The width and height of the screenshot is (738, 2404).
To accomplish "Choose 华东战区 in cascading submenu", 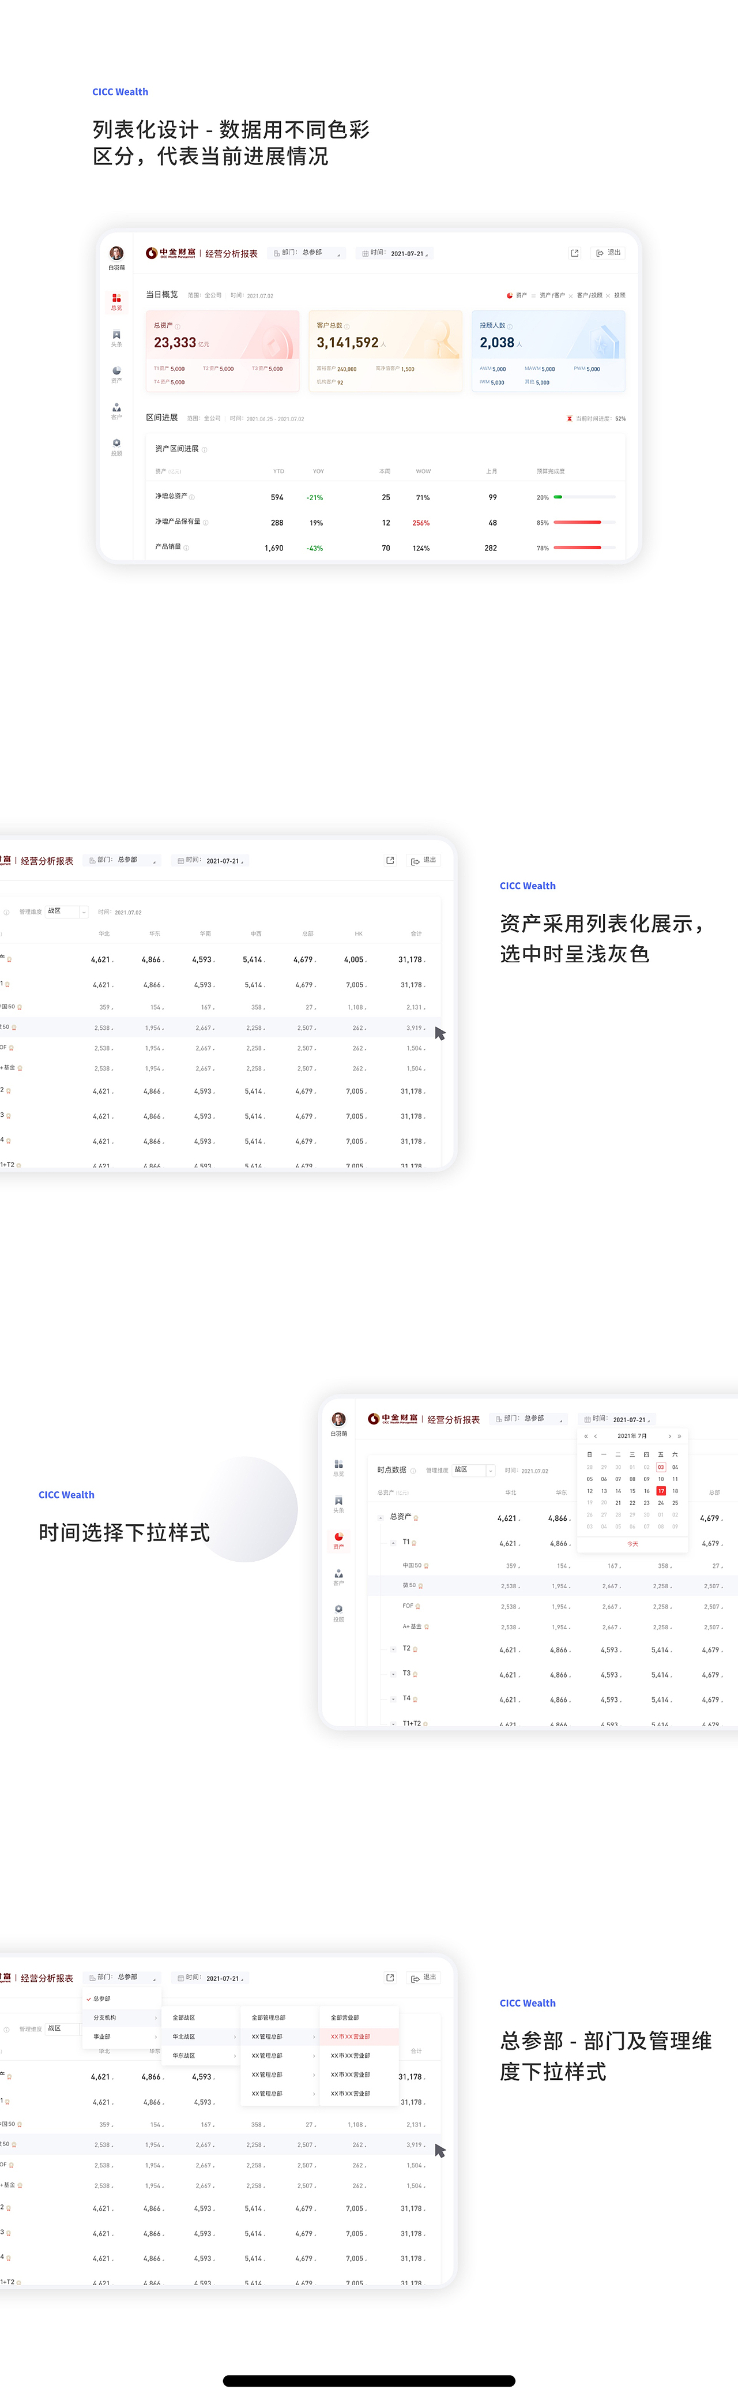I will point(201,2056).
